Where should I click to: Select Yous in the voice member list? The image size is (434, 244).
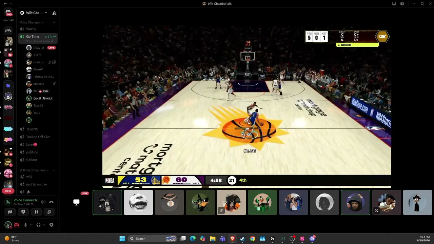[41, 113]
